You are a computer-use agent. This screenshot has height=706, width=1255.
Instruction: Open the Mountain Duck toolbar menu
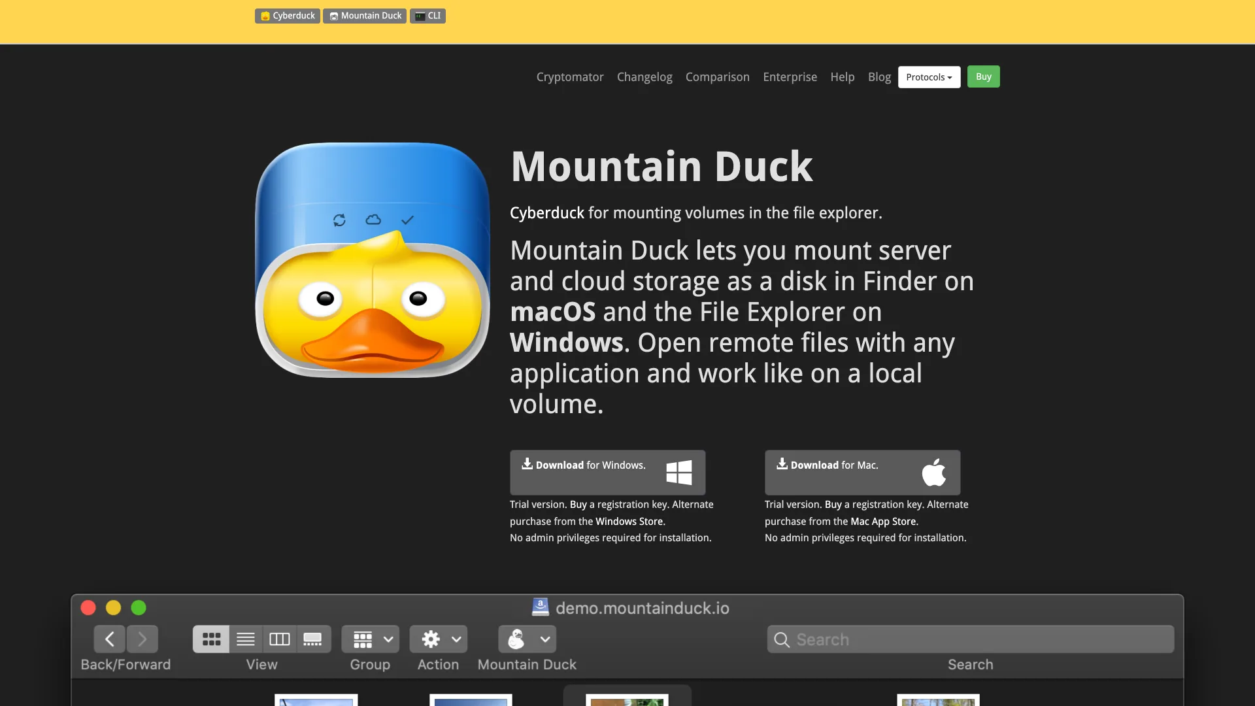(x=527, y=639)
